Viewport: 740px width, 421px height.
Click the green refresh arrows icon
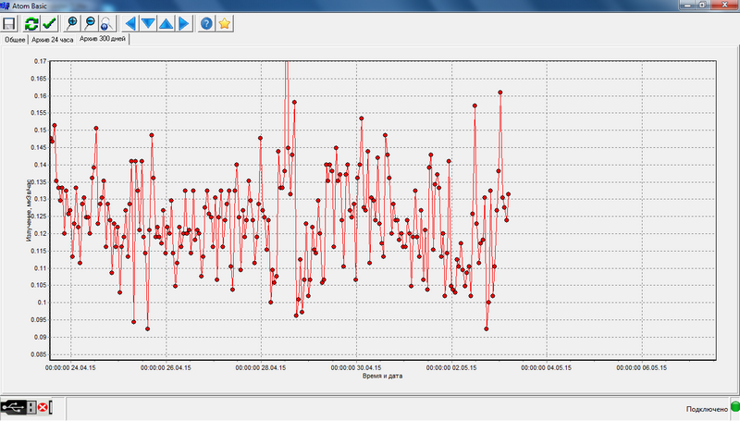[x=31, y=23]
